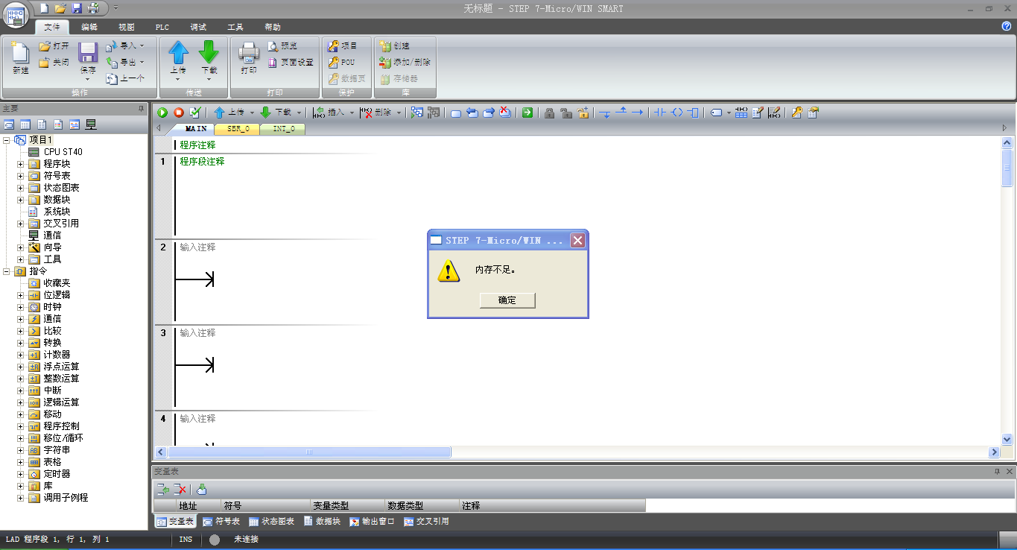Open 页面设置 in the ribbon
1017x550 pixels.
point(291,62)
